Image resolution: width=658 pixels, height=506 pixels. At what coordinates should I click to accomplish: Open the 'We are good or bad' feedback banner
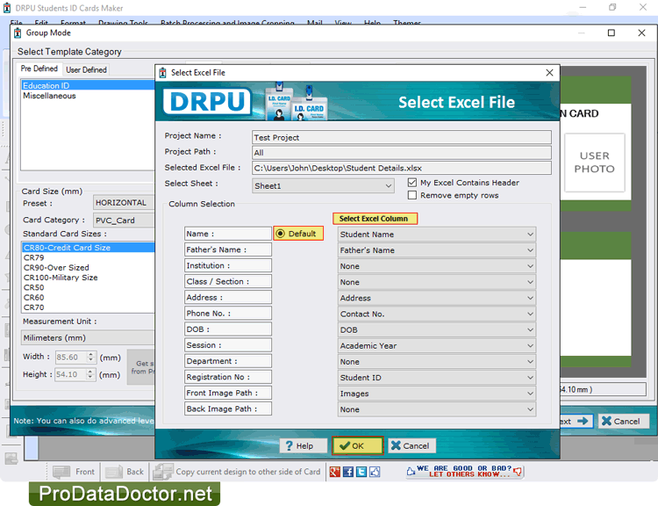coord(464,471)
